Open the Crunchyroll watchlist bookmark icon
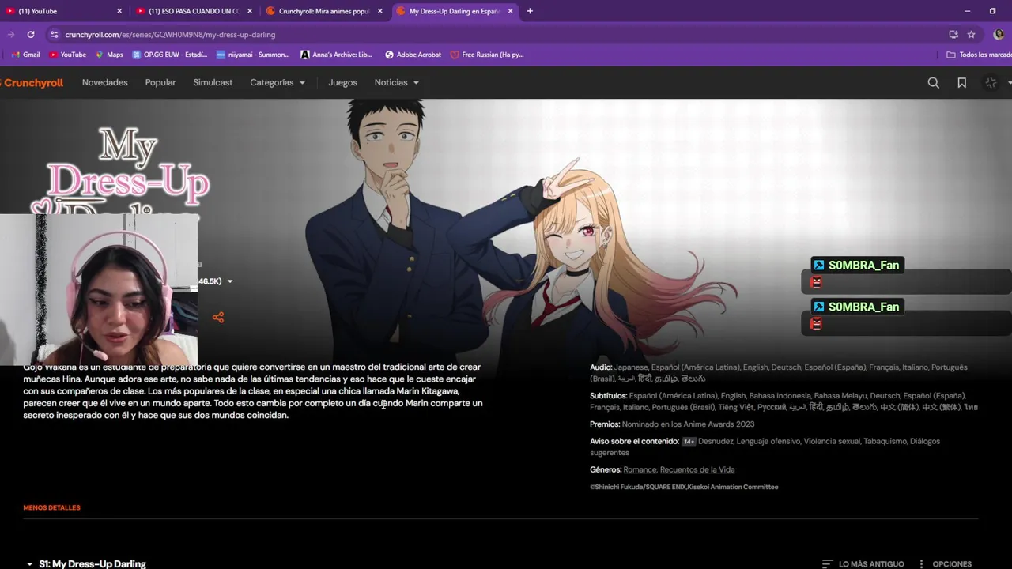1012x569 pixels. [962, 82]
